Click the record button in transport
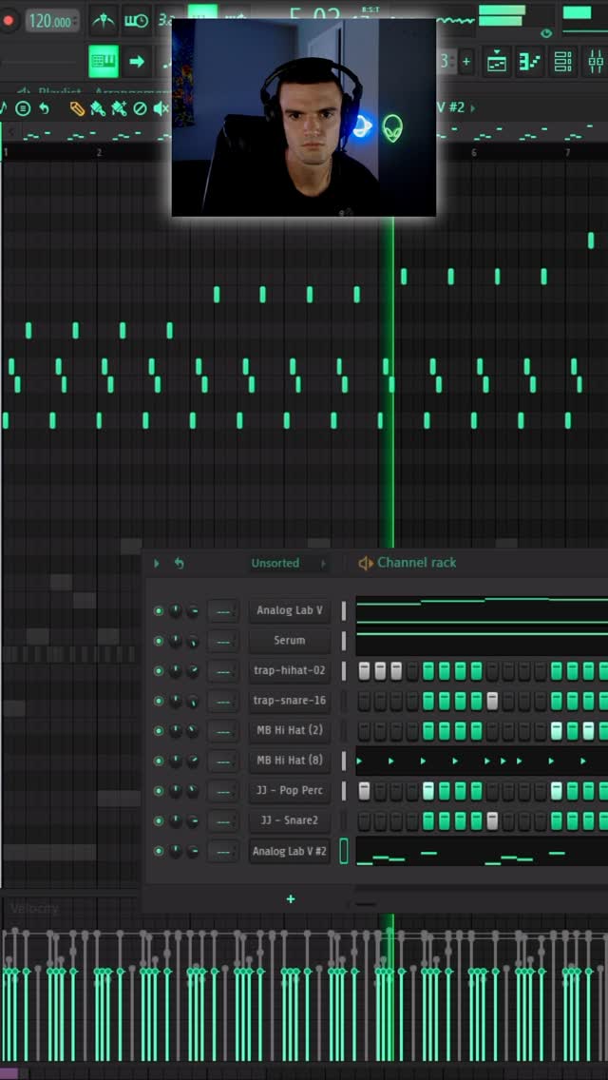 9,20
